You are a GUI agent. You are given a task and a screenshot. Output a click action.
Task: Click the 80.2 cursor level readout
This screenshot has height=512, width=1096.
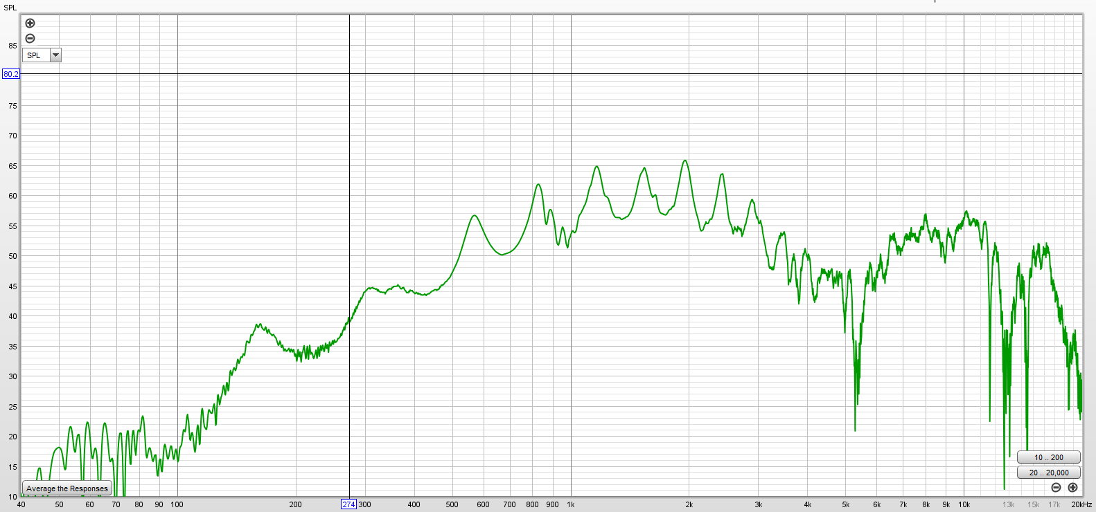click(x=11, y=74)
